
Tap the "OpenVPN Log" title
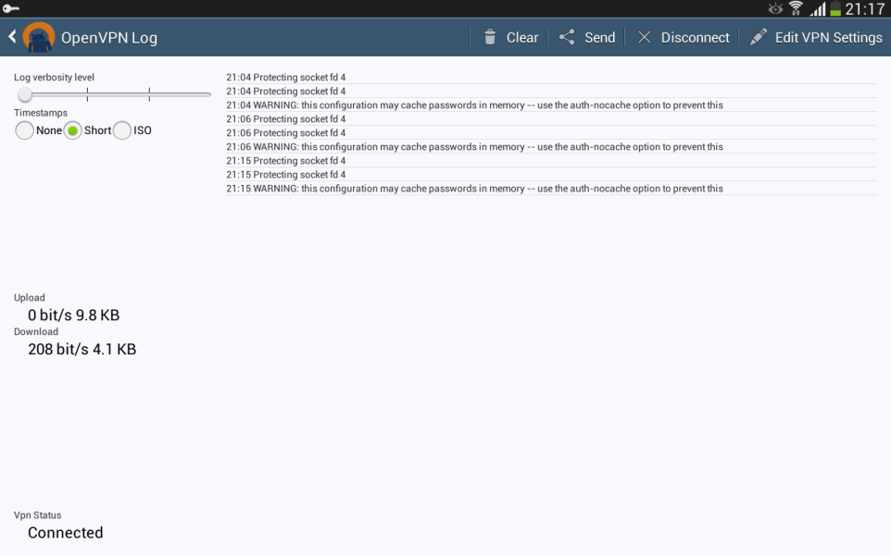109,38
